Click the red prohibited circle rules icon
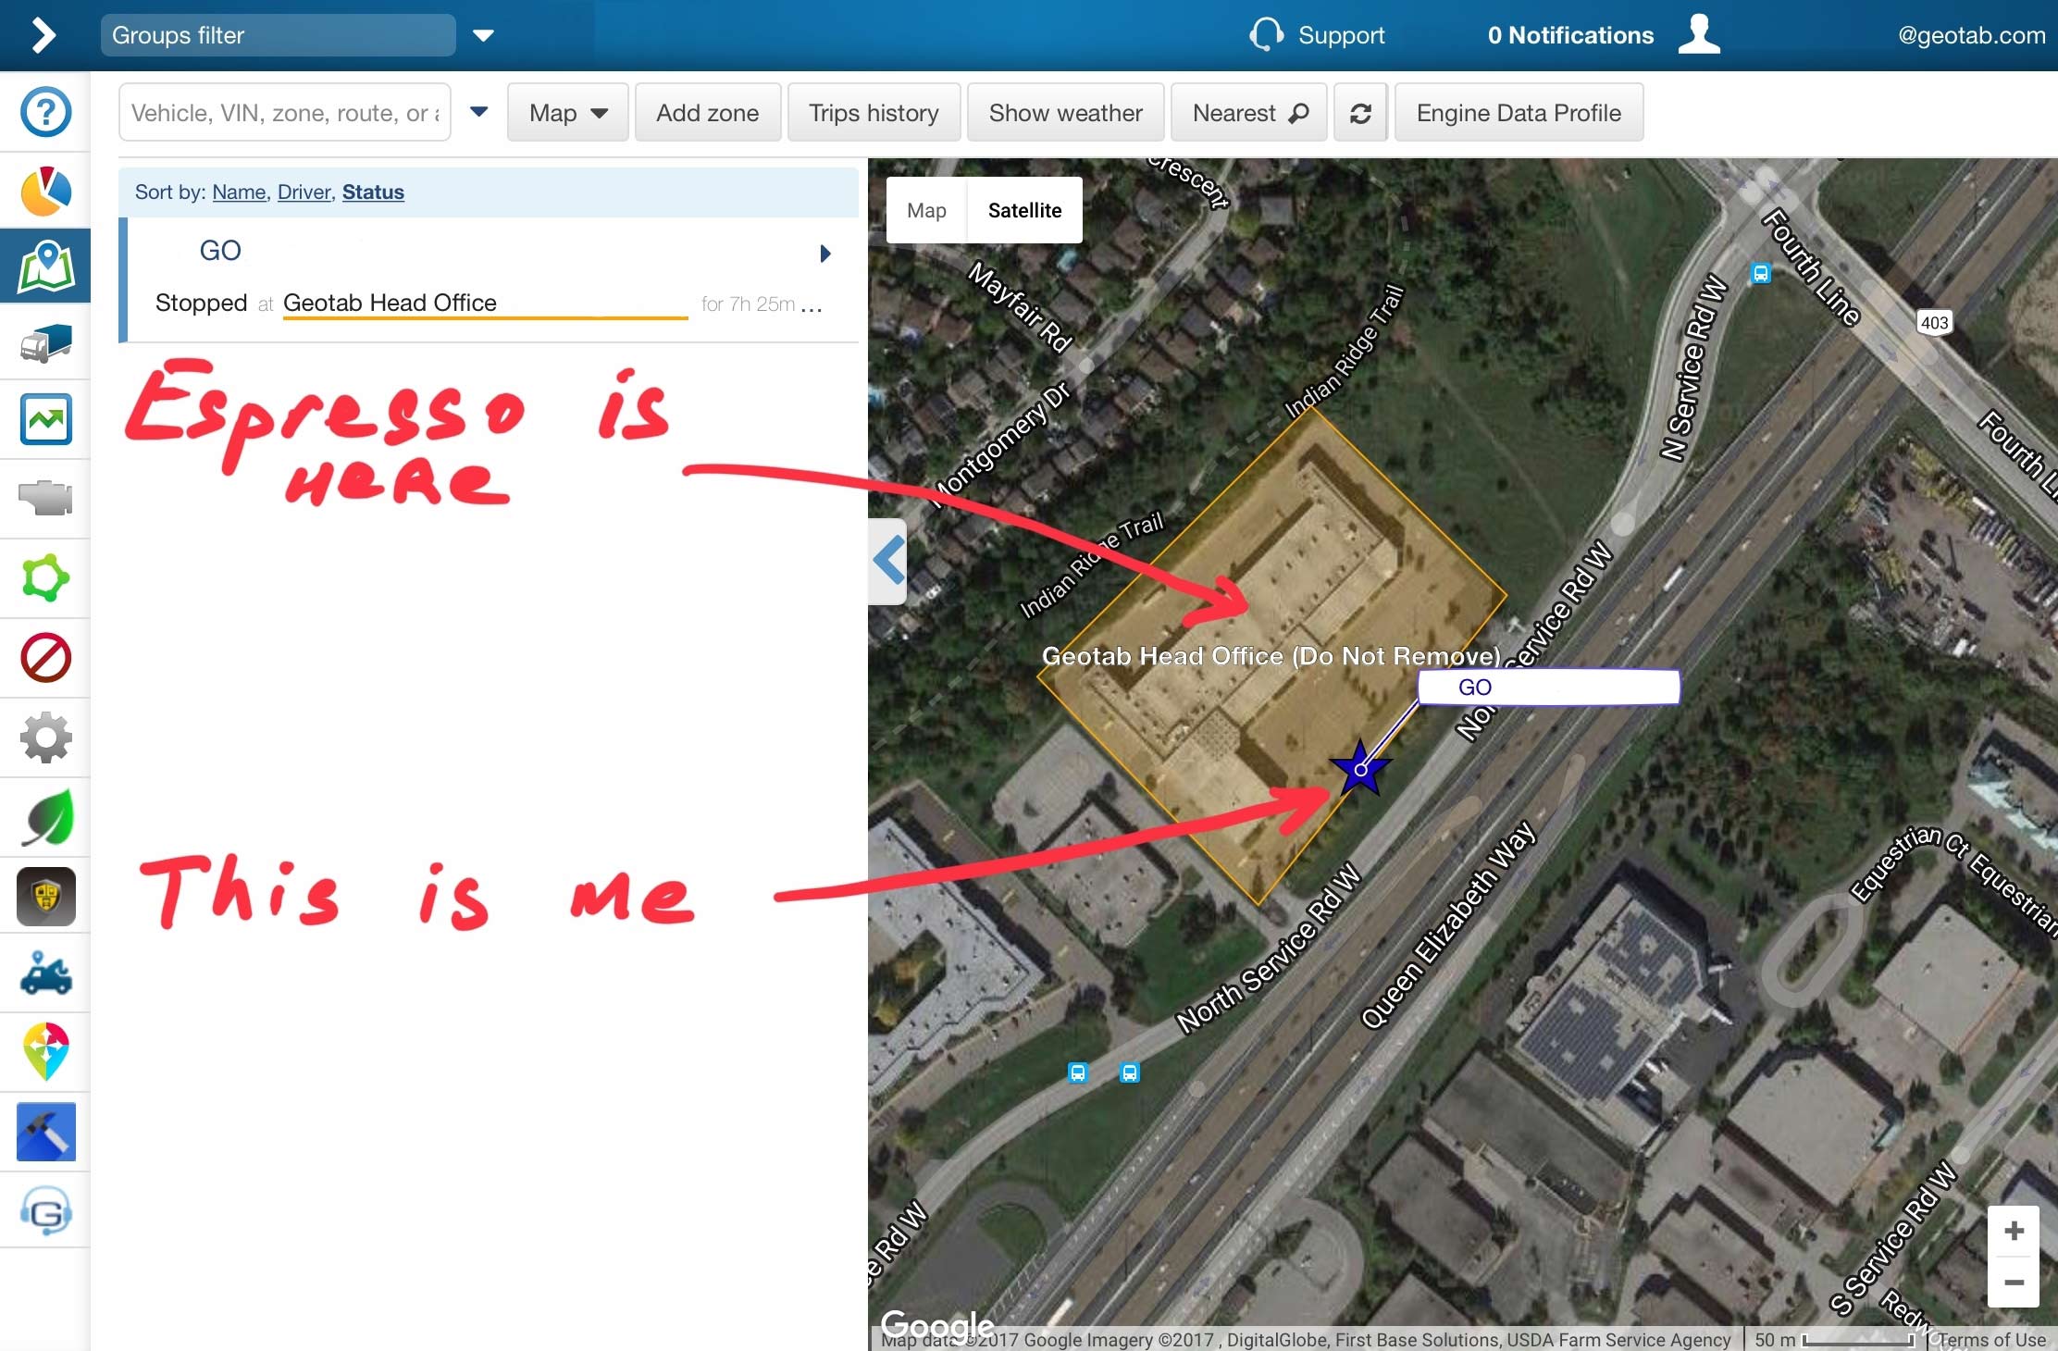Screen dimensions: 2058x1351 (45, 658)
